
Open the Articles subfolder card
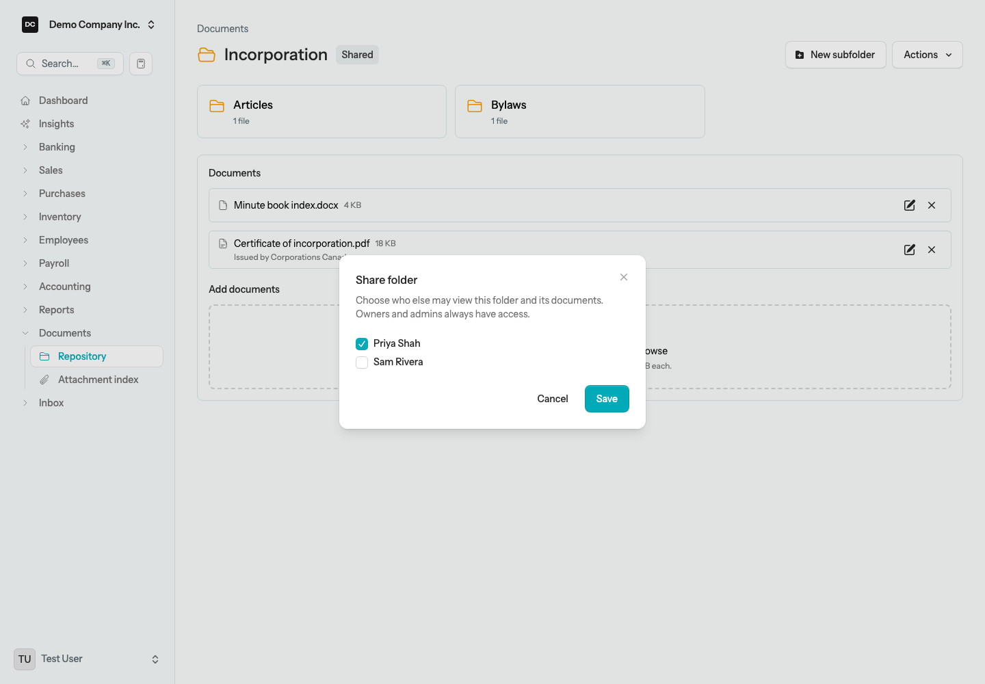(x=321, y=111)
